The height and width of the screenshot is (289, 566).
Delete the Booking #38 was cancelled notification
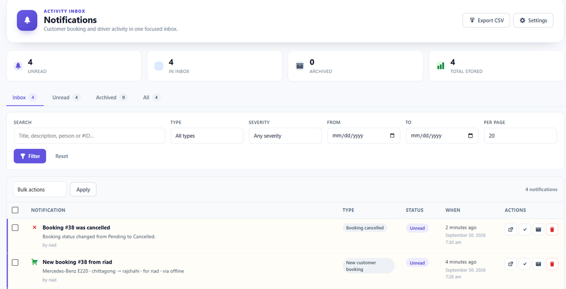552,229
